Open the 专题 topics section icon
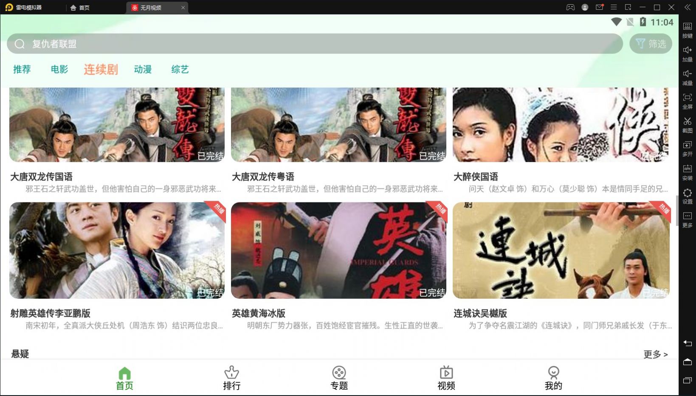 click(338, 377)
